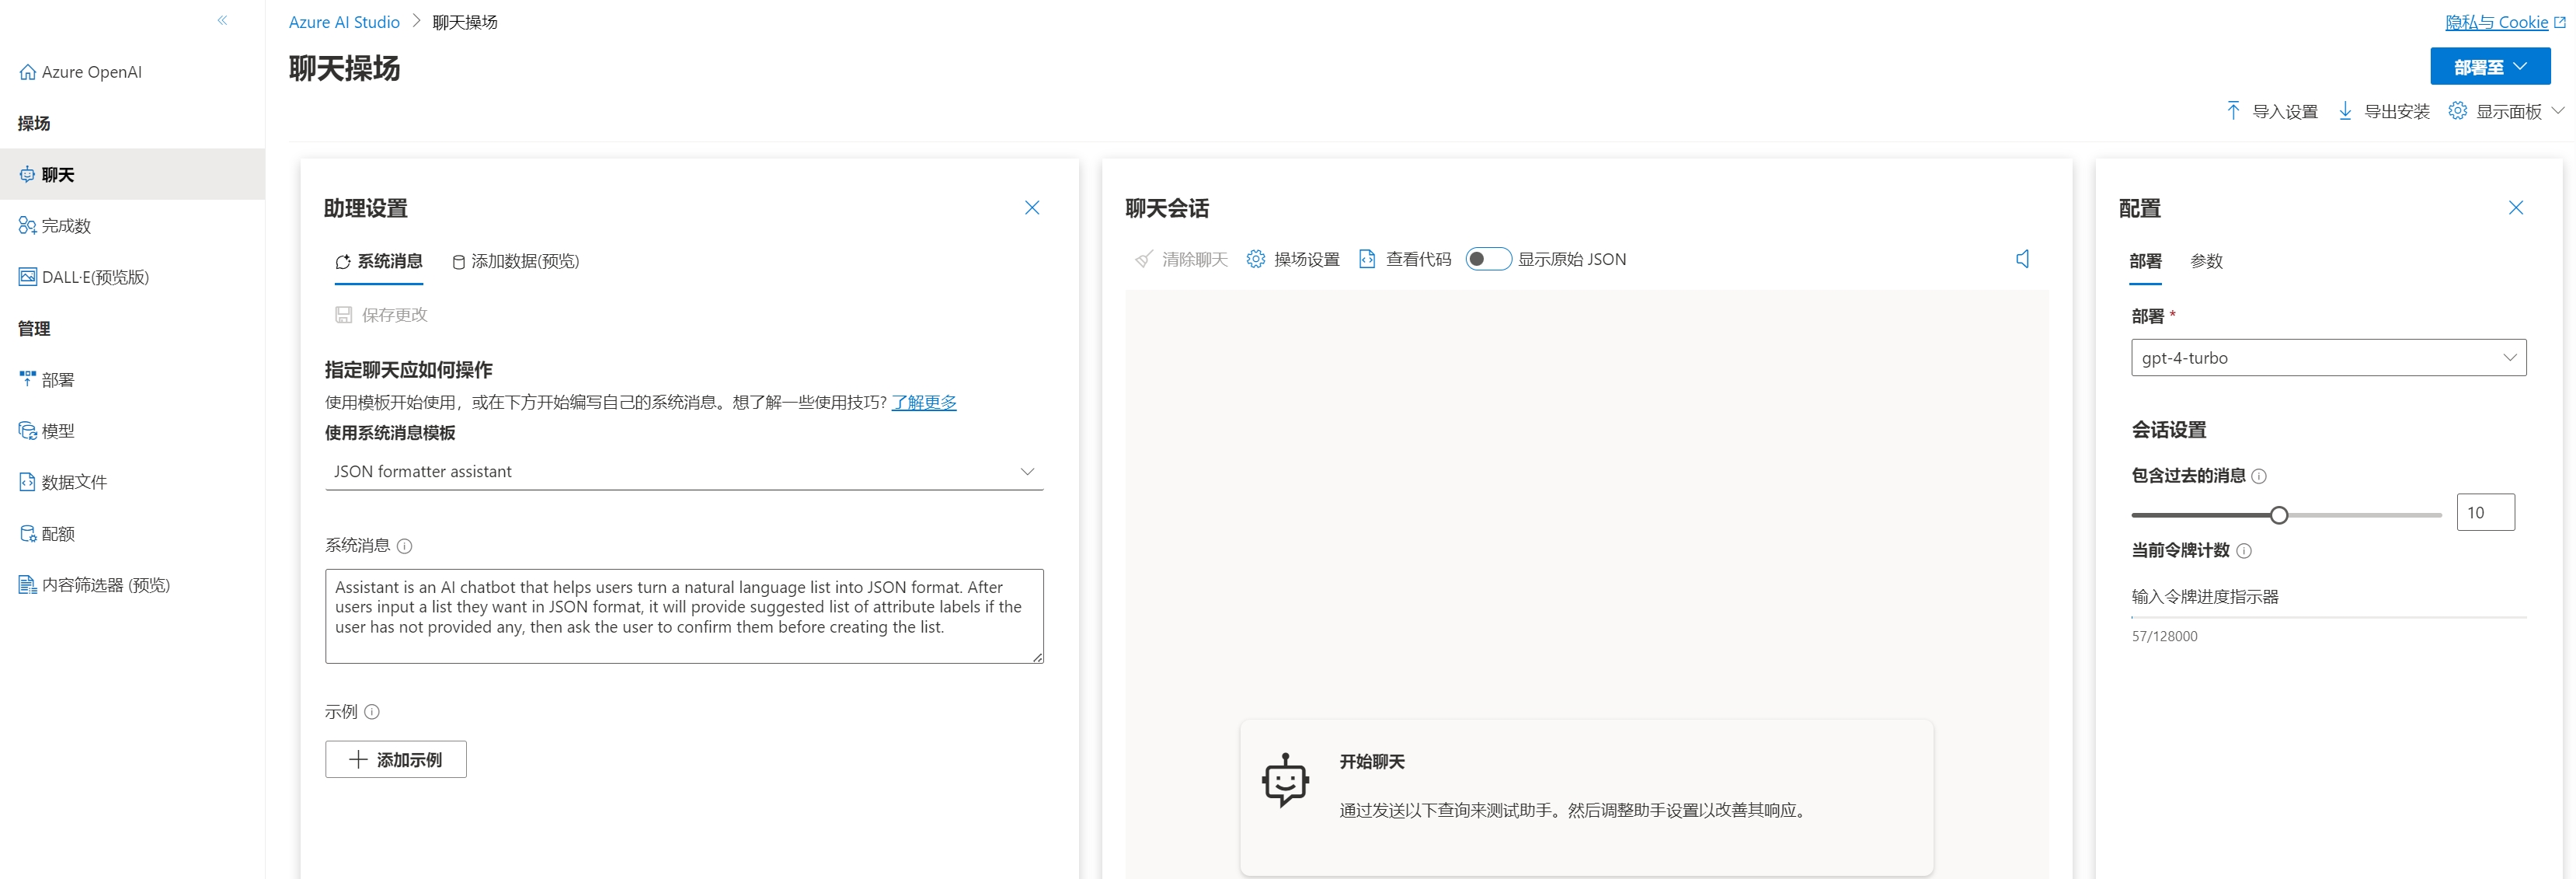The image size is (2576, 879).
Task: Collapse the left sidebar with the chevron icon
Action: (222, 20)
